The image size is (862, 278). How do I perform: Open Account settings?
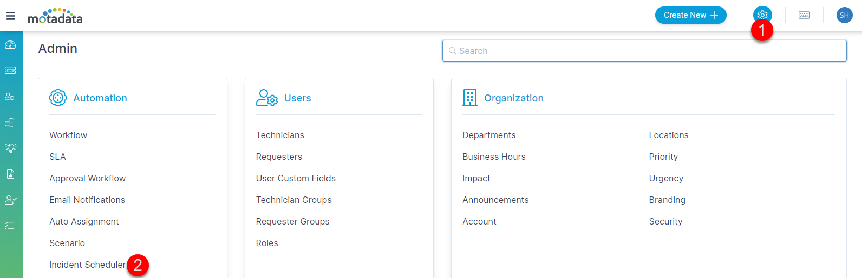coord(479,221)
